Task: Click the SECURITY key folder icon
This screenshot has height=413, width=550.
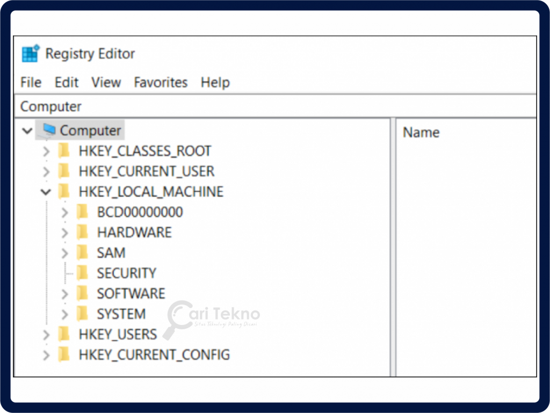Action: [x=83, y=273]
